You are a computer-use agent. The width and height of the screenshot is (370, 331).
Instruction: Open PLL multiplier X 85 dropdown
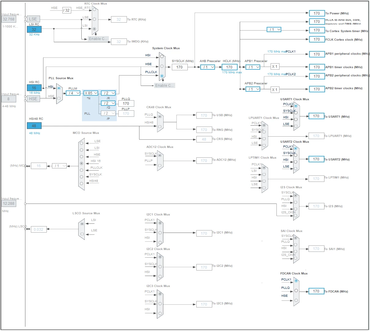[91, 93]
